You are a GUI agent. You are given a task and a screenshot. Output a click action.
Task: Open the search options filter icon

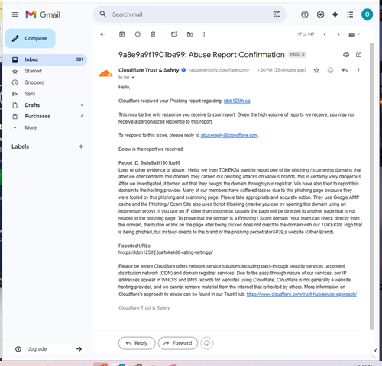tap(277, 14)
